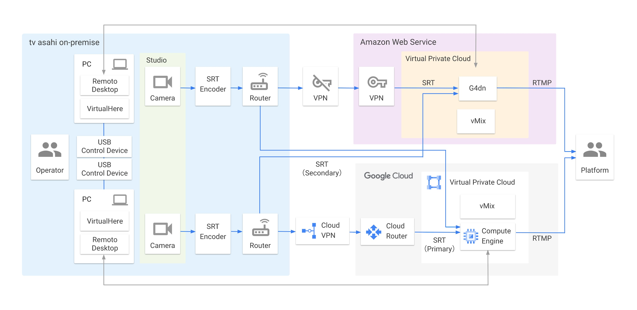Image resolution: width=637 pixels, height=310 pixels.
Task: Click the key VPN icon inside Amazon Web Service
Action: (377, 82)
